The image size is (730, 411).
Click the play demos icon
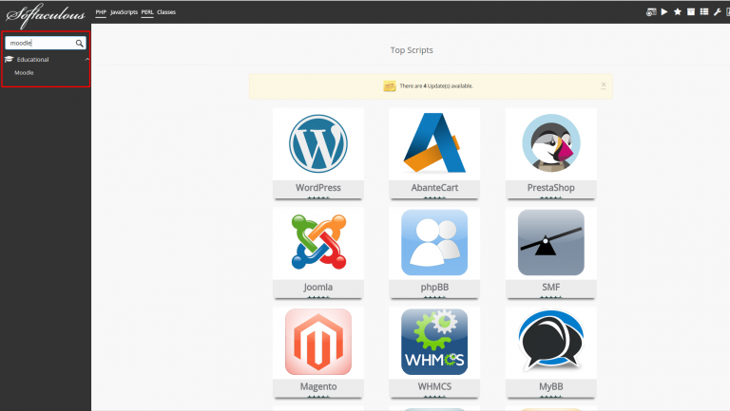point(664,11)
